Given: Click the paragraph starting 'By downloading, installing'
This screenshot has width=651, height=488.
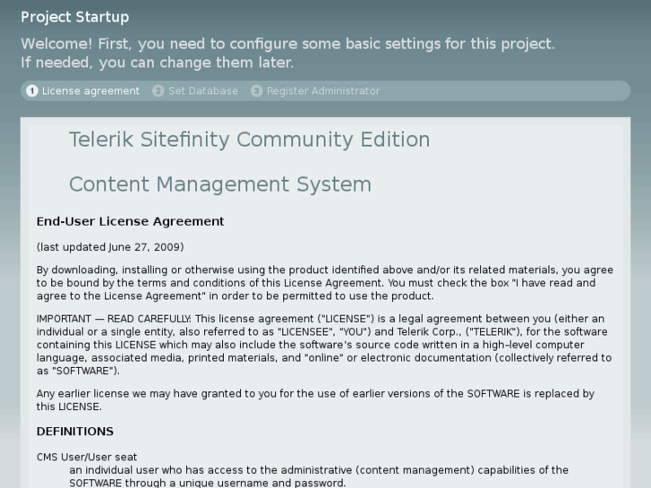Looking at the screenshot, I should click(324, 282).
